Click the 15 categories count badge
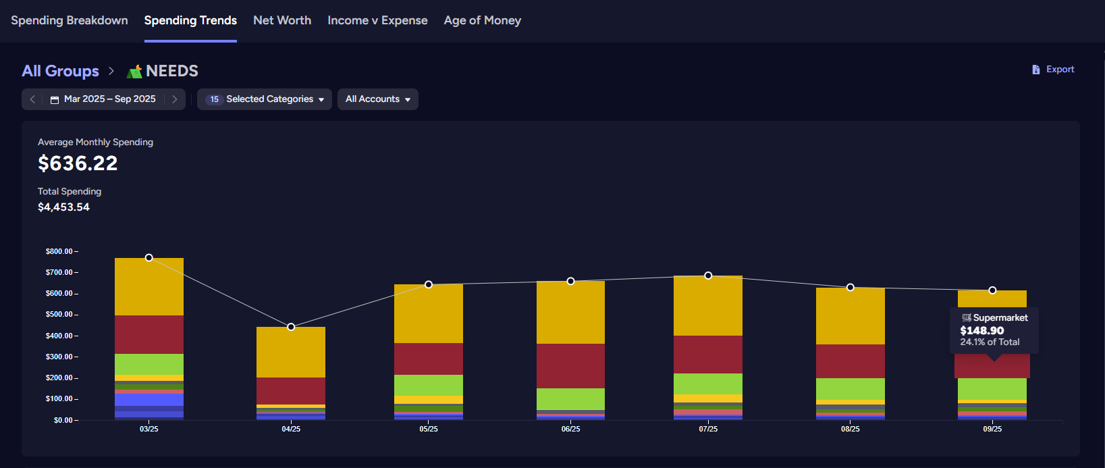The image size is (1105, 468). click(214, 99)
